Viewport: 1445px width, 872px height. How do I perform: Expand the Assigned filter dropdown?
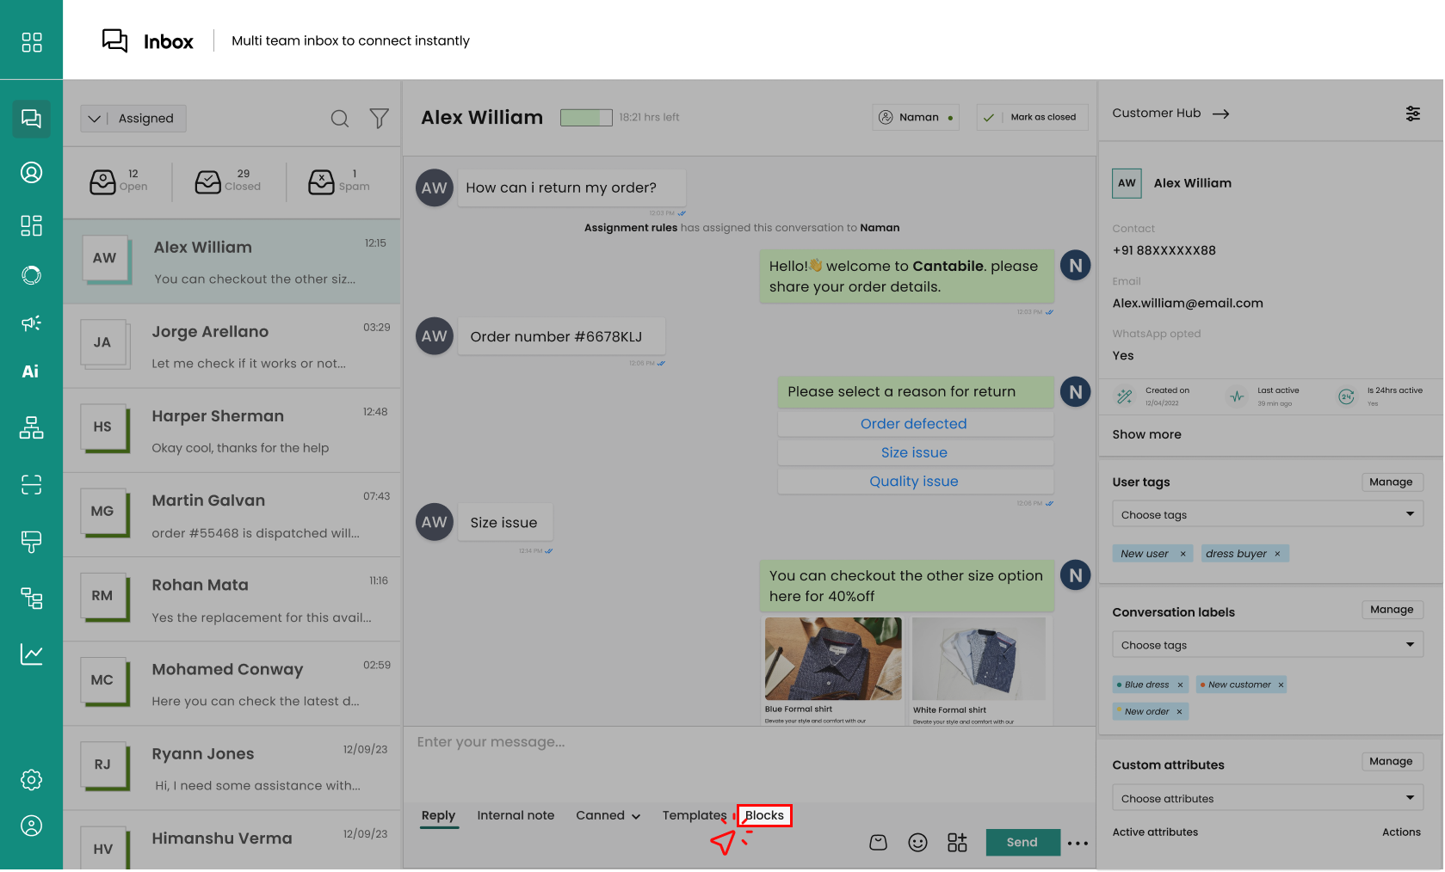tap(133, 119)
